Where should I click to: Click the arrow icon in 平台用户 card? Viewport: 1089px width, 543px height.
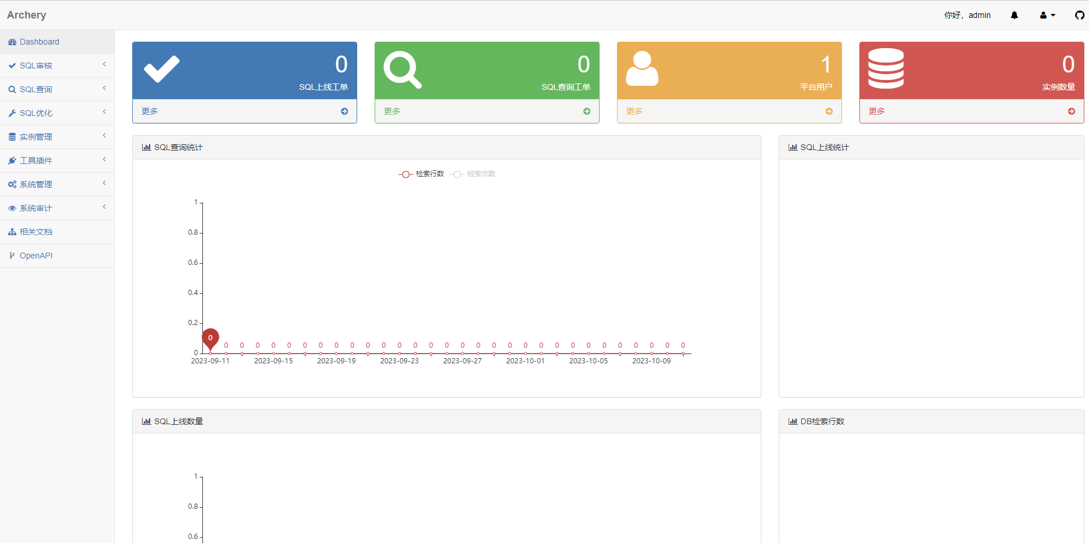tap(829, 111)
